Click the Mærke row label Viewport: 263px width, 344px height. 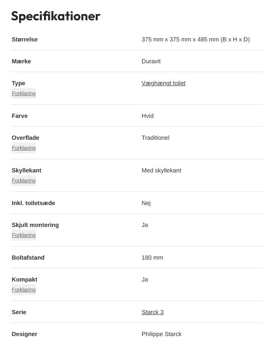pyautogui.click(x=21, y=61)
